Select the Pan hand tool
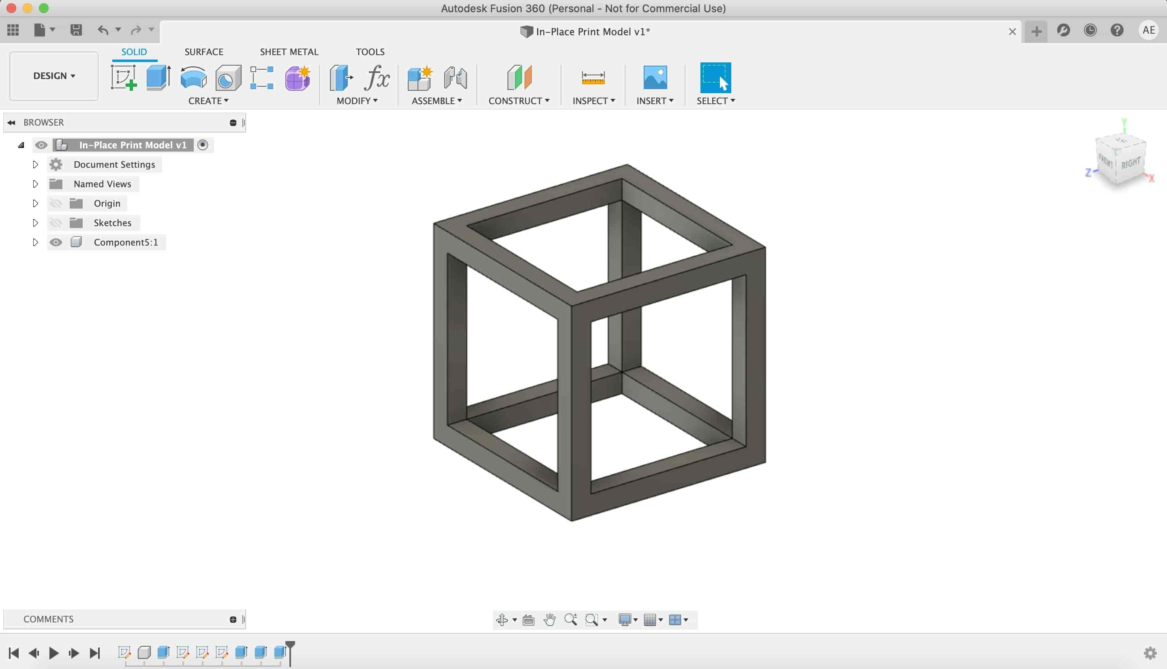Viewport: 1167px width, 669px height. click(549, 620)
